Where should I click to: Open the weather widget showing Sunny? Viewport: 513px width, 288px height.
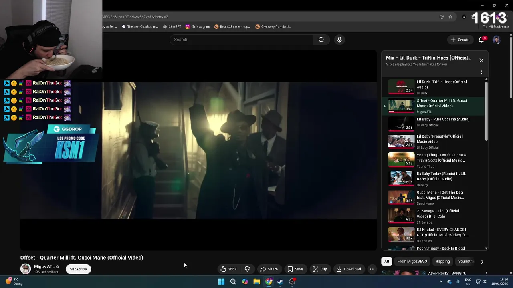tap(14, 282)
